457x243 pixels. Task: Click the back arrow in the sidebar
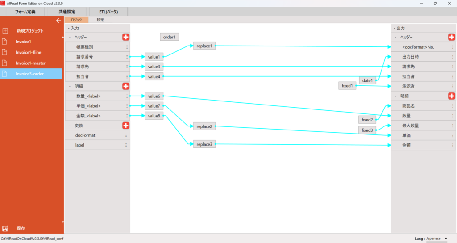click(x=58, y=21)
